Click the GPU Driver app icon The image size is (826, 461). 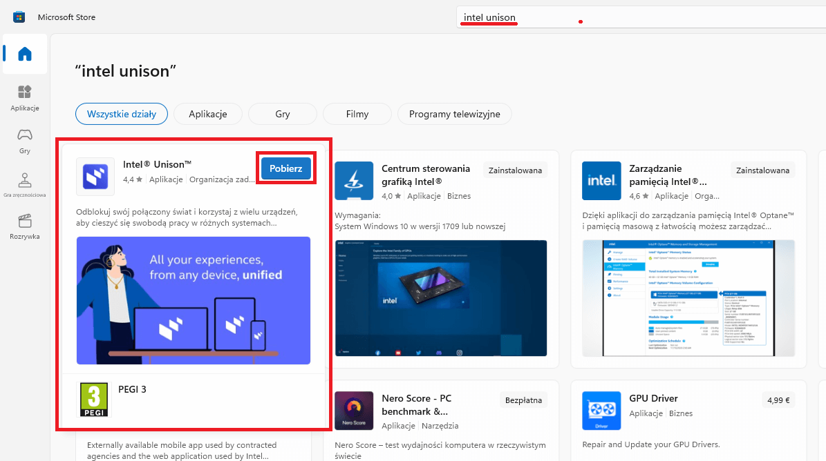[601, 411]
